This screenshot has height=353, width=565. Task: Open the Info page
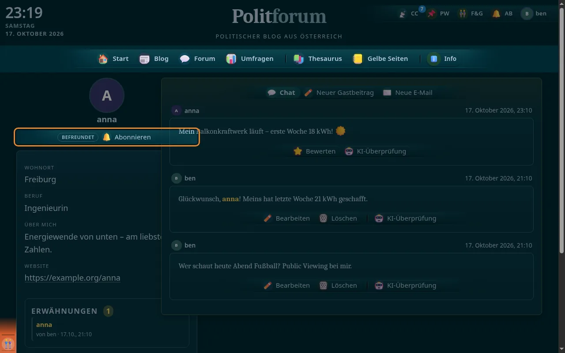[443, 59]
